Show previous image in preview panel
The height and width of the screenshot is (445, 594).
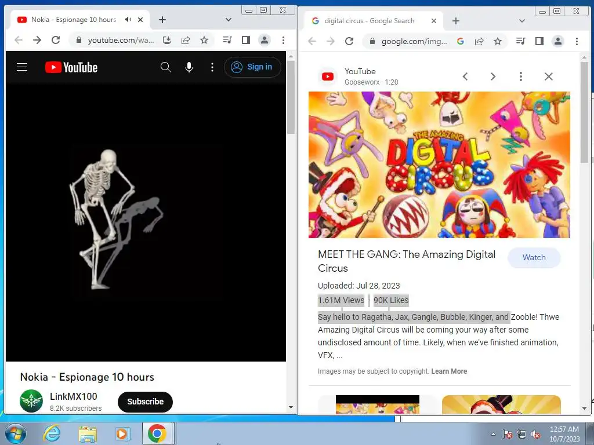click(x=465, y=76)
